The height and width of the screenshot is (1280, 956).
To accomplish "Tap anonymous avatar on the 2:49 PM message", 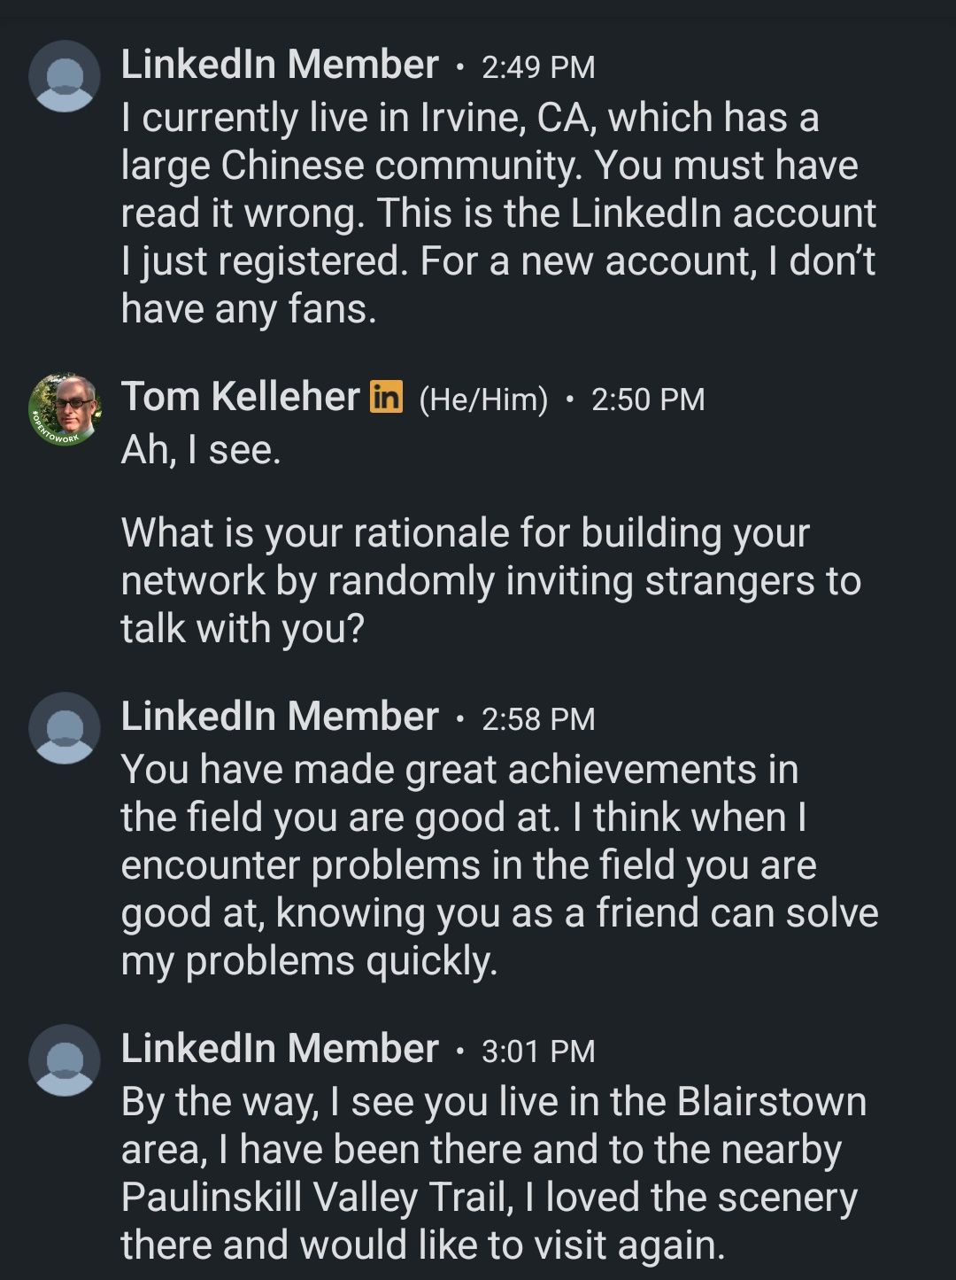I will click(x=65, y=76).
